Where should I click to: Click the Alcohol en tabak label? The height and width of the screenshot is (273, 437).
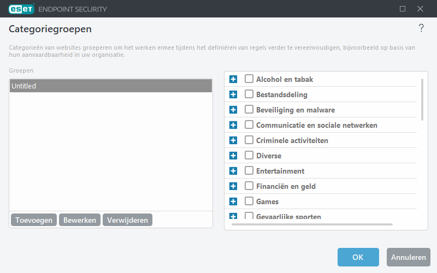285,79
